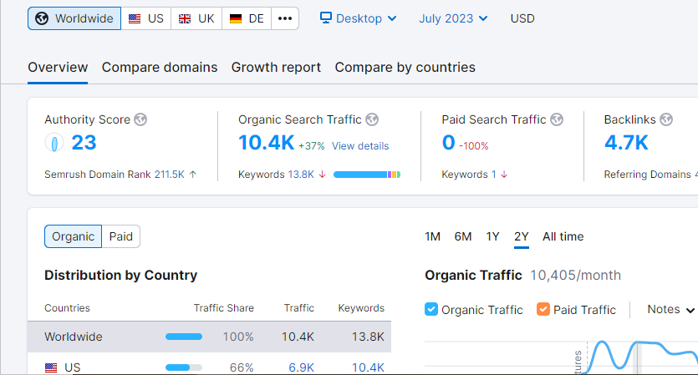Click globe icon beside Organic Search Traffic

click(x=372, y=119)
